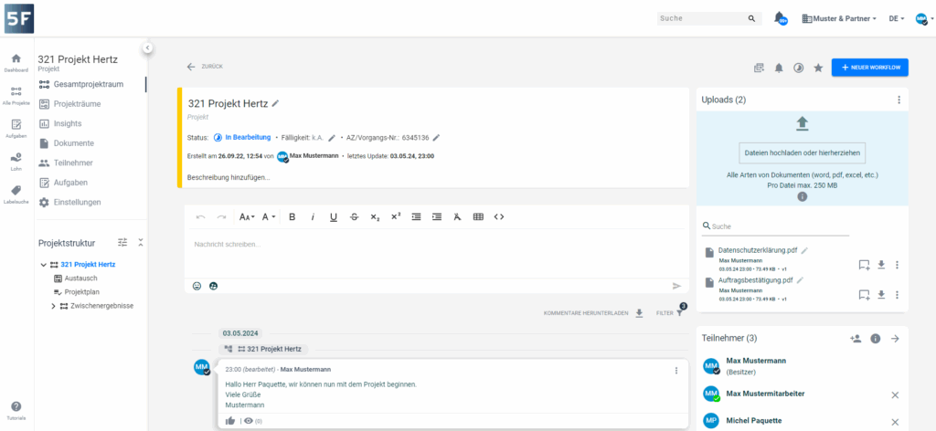Select Insights in the project menu
936x431 pixels.
67,123
